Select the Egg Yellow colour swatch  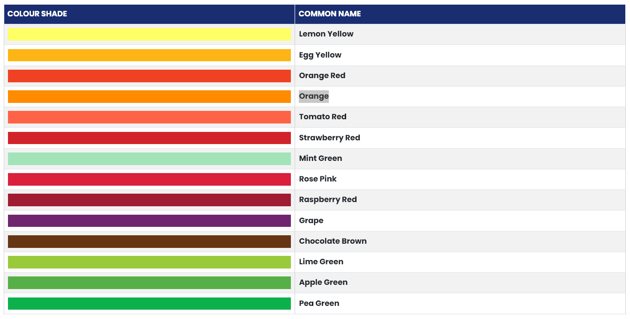pos(149,55)
